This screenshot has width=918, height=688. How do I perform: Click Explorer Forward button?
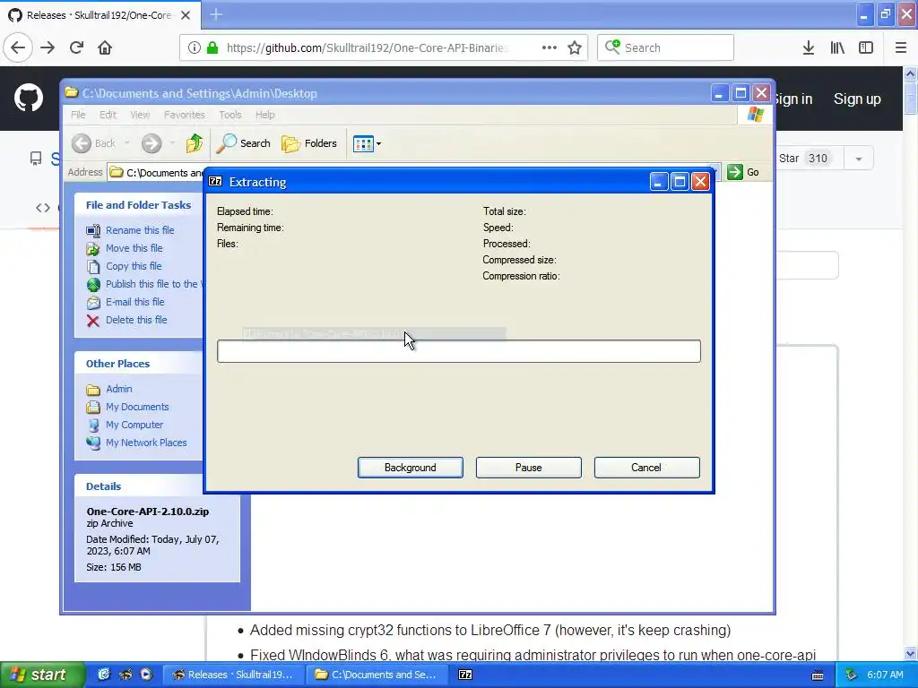point(151,143)
